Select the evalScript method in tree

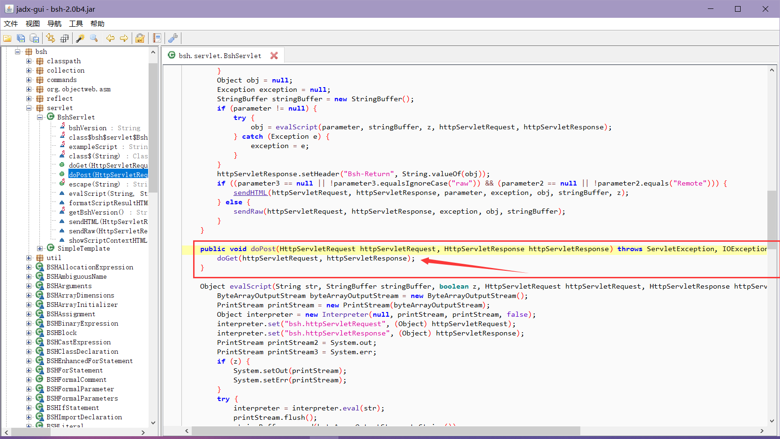tap(108, 193)
